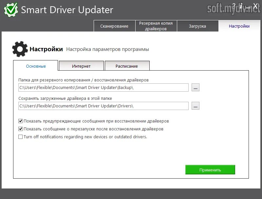Minimize the Smart Driver Updater window

pyautogui.click(x=248, y=7)
